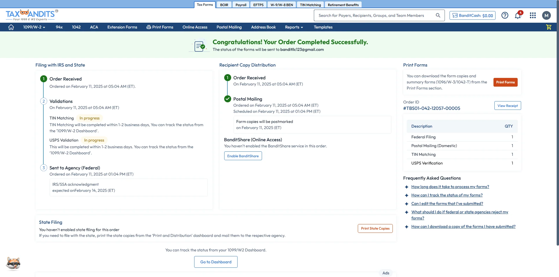Click Enable BanditShare button
559x277 pixels.
pos(243,156)
